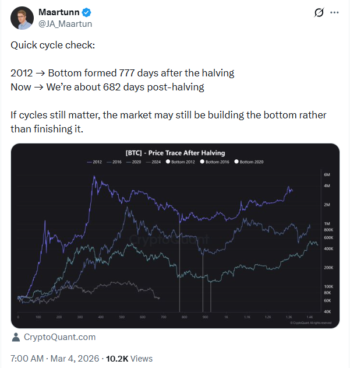Click the chart title text [BTC] - Price Trace After Halving
Viewport: 350px width, 368px height.
click(x=175, y=153)
